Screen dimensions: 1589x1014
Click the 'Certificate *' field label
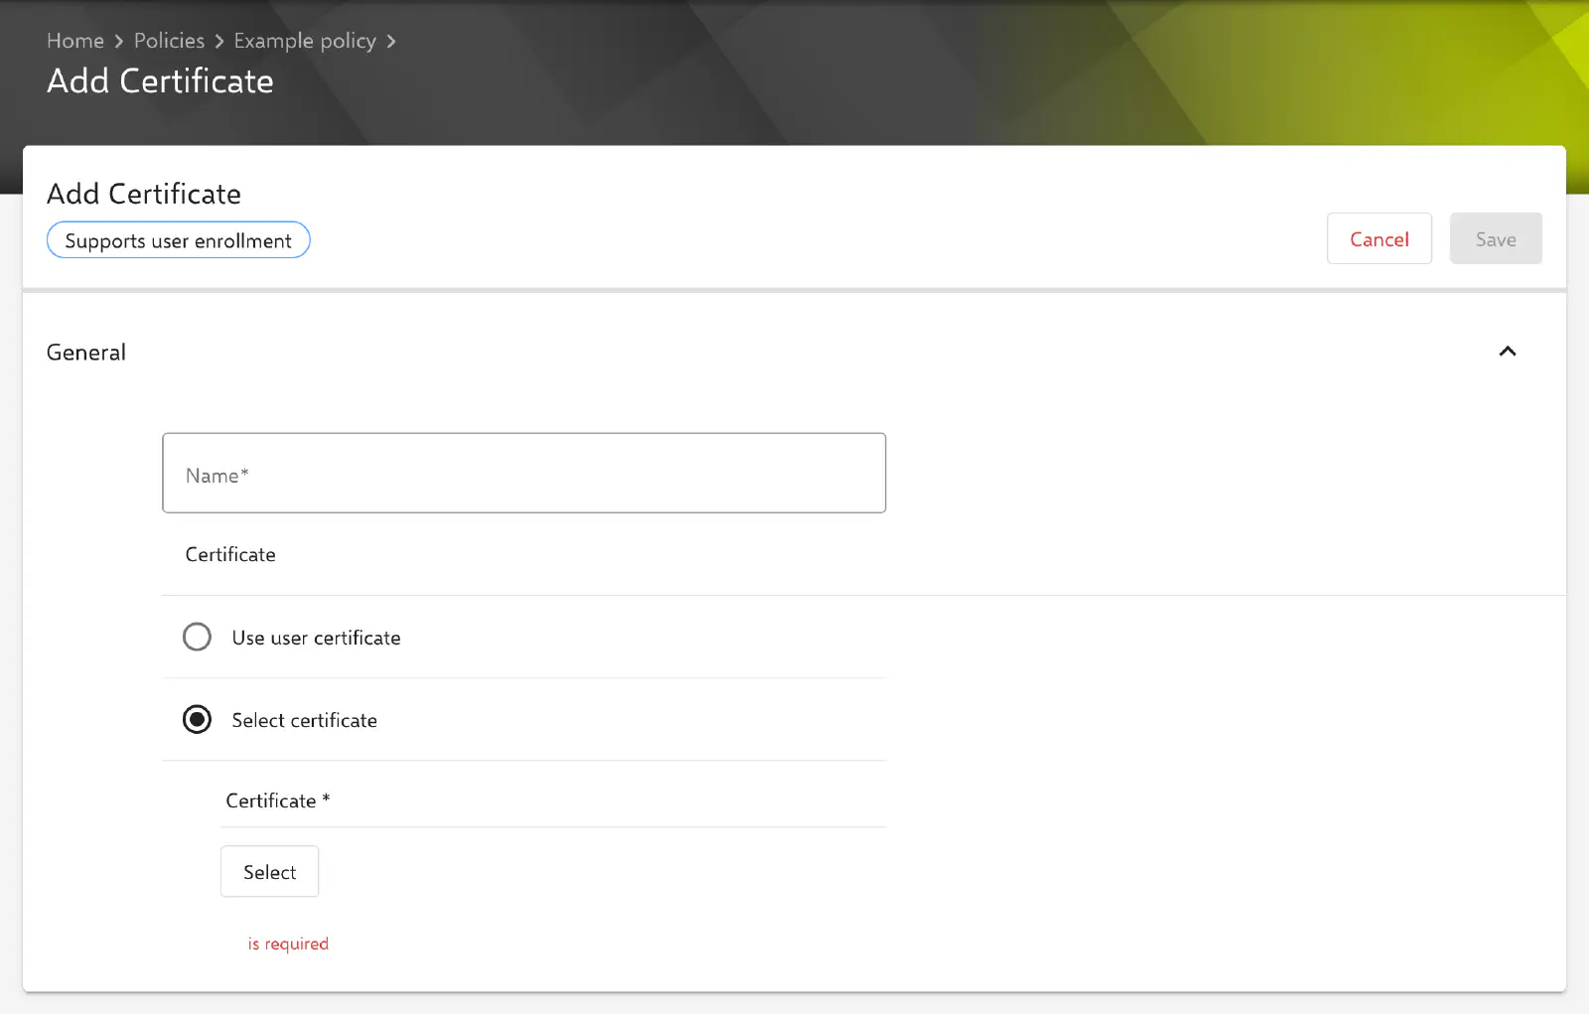[278, 800]
